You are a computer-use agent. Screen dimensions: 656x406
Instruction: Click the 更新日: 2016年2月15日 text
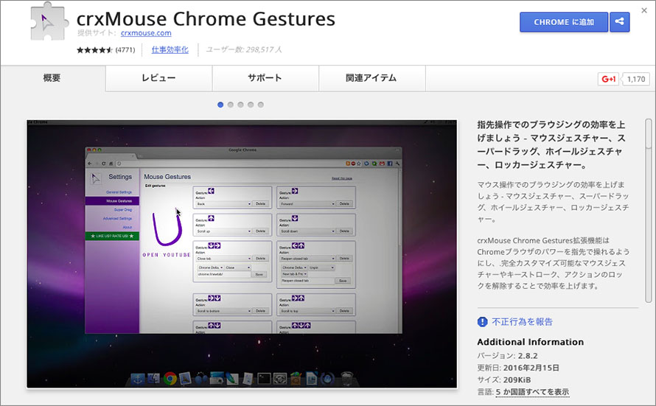518,368
